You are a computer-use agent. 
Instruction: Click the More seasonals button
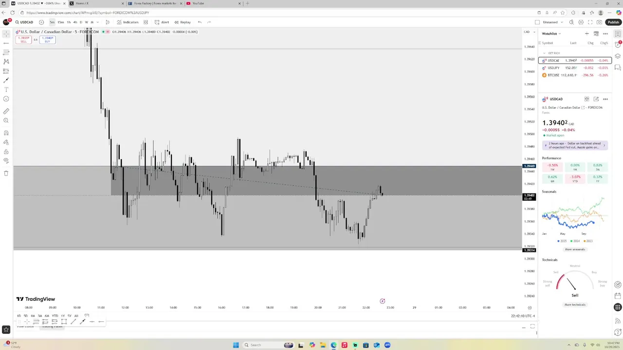coord(575,249)
